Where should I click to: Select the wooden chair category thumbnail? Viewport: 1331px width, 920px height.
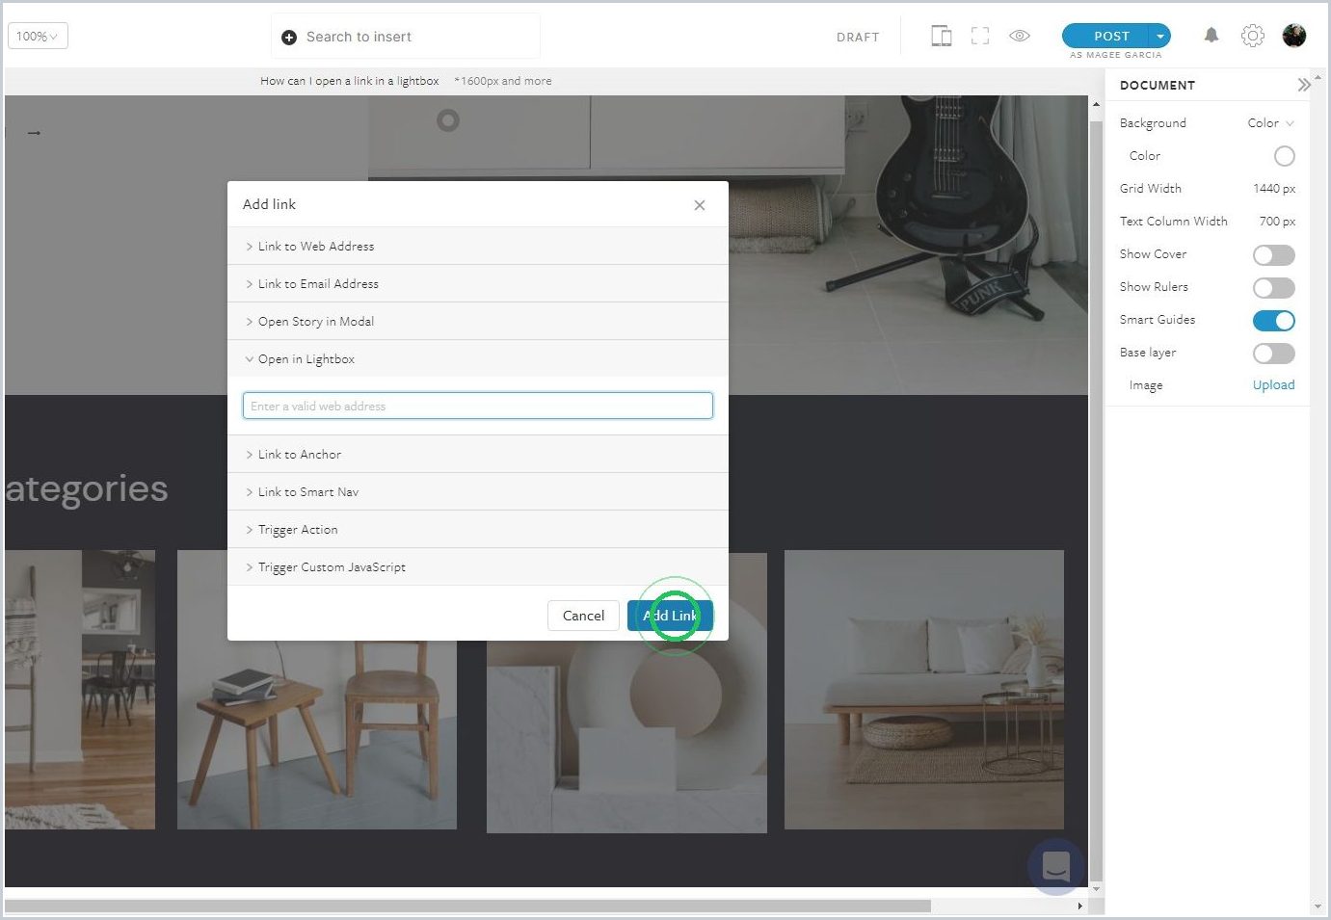tap(317, 690)
